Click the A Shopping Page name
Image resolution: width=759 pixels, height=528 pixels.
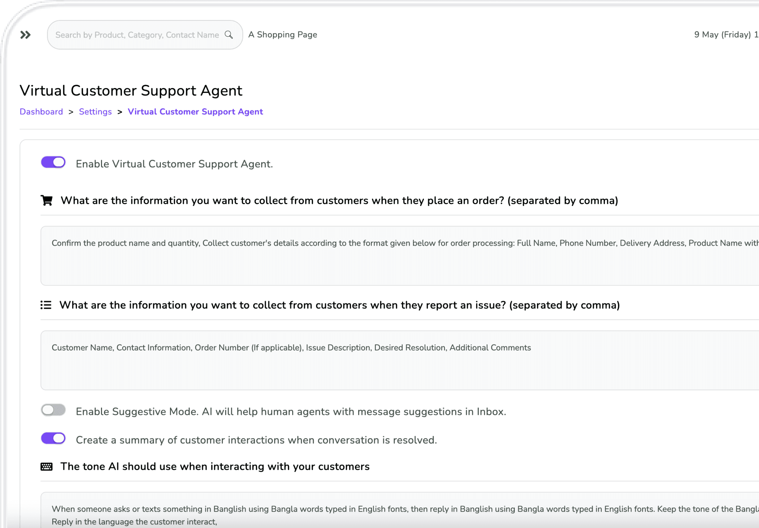[x=283, y=35]
